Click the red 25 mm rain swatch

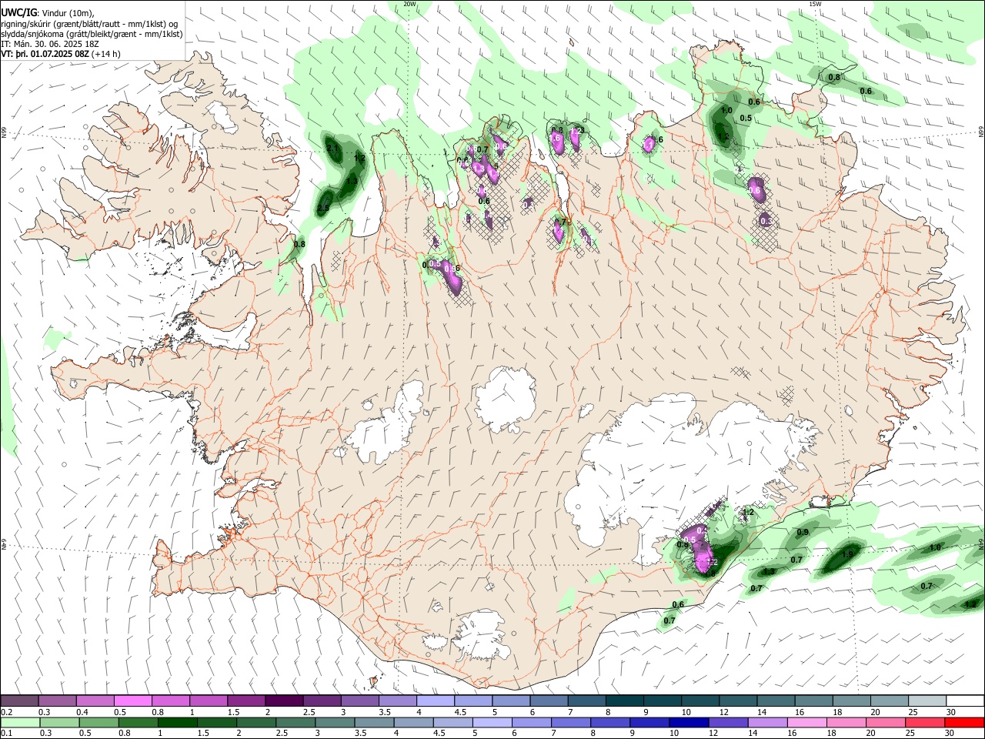[926, 722]
